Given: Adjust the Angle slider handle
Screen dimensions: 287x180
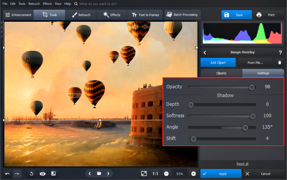Looking at the screenshot, I should pyautogui.click(x=245, y=127).
